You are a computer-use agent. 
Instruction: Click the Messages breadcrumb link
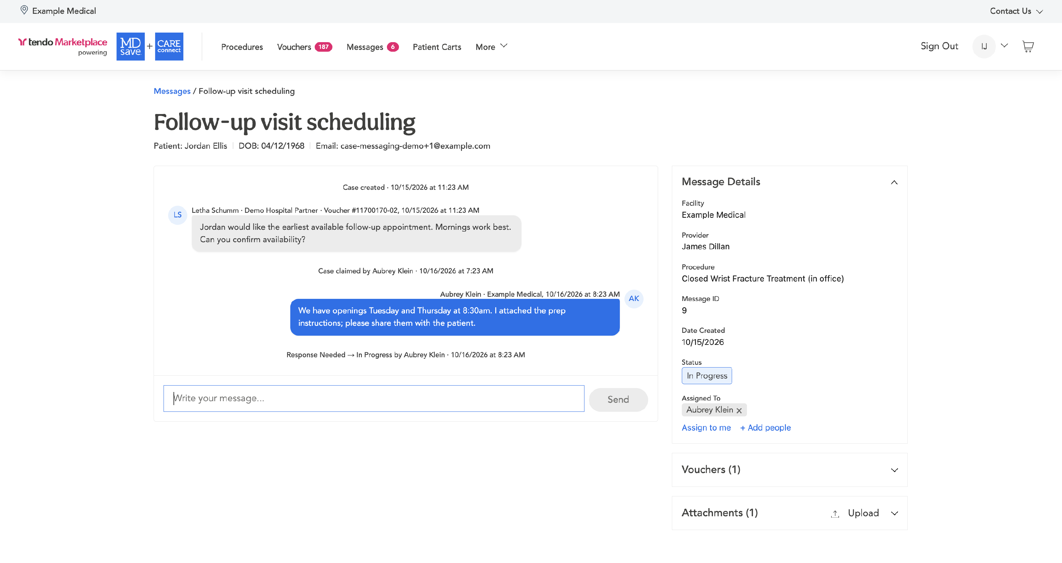click(x=172, y=91)
